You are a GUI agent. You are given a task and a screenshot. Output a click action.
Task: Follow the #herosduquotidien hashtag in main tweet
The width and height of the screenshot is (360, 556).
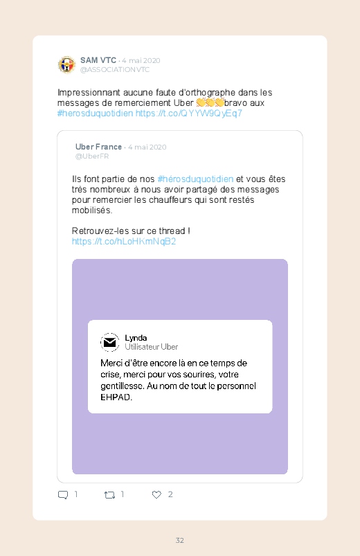[95, 114]
